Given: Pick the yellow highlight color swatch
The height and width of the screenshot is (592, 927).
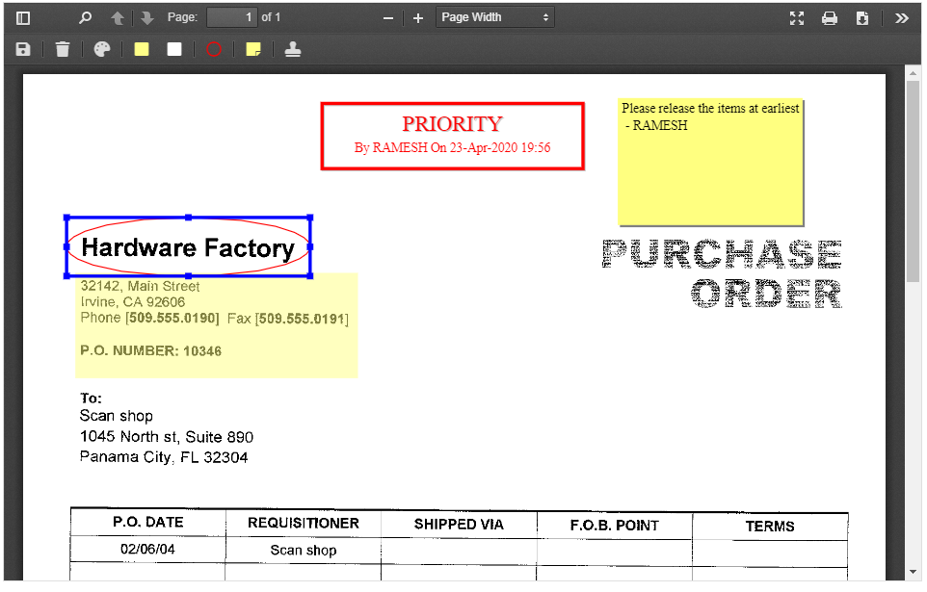Looking at the screenshot, I should [x=141, y=48].
